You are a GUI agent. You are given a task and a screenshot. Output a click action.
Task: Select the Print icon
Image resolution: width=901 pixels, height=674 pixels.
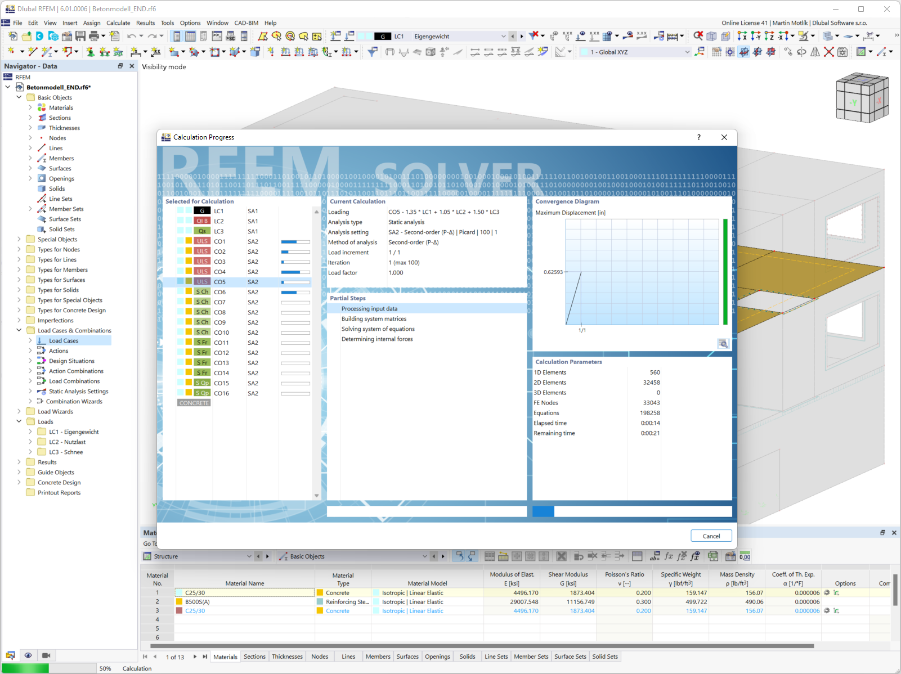(93, 36)
